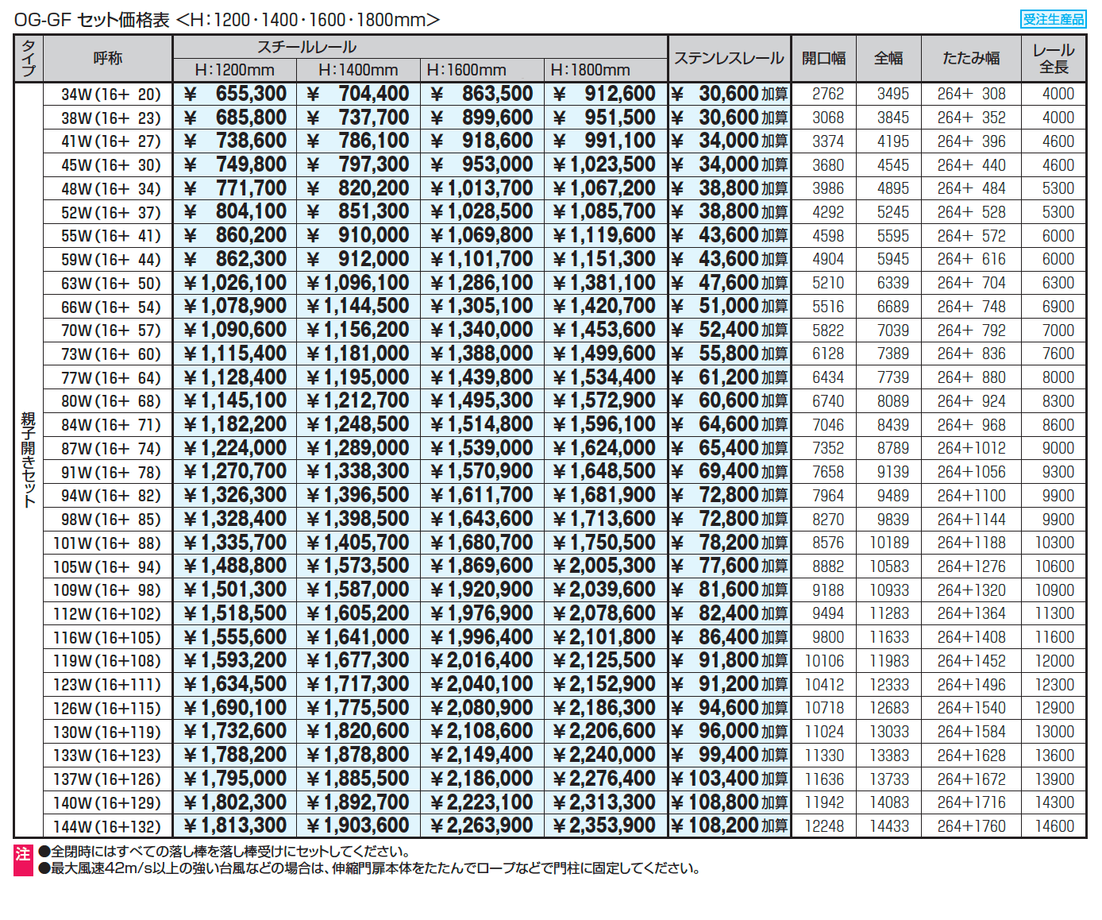Click the H:1200mm sub-header
1102x920 pixels.
point(234,70)
